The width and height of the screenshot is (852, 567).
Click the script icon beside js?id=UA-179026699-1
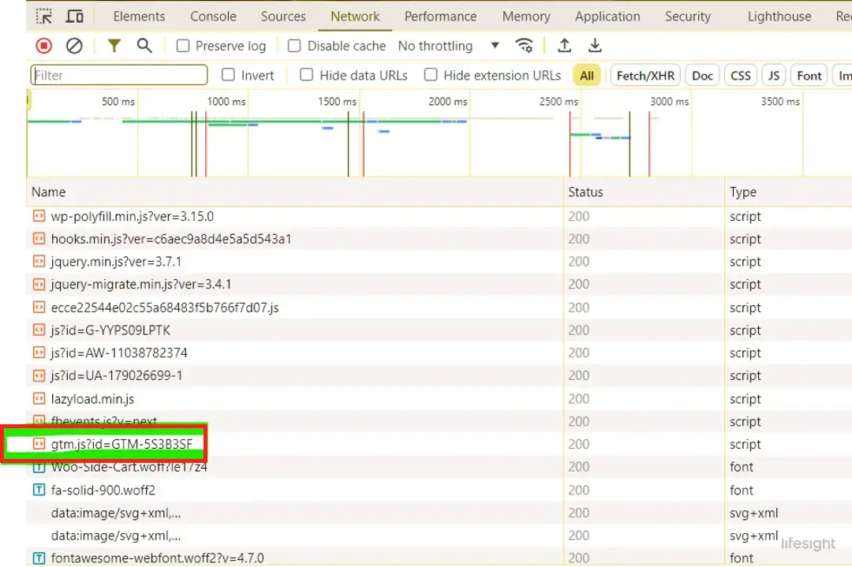click(x=39, y=376)
